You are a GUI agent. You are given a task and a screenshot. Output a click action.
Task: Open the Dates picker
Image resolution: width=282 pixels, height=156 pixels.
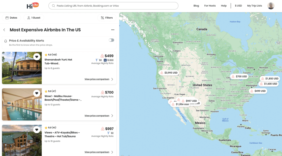tap(11, 18)
